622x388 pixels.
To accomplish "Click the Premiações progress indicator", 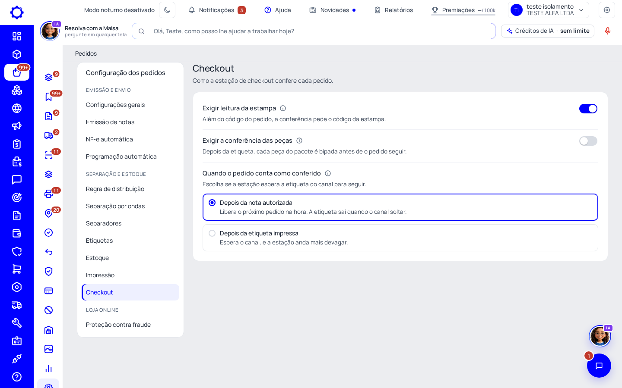I will point(463,10).
